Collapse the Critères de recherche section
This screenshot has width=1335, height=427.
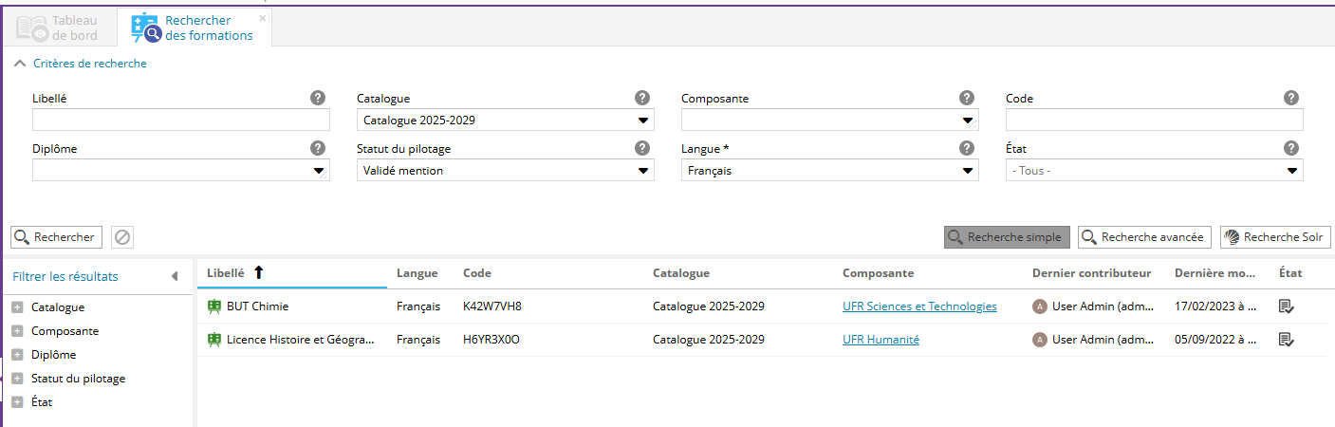19,64
